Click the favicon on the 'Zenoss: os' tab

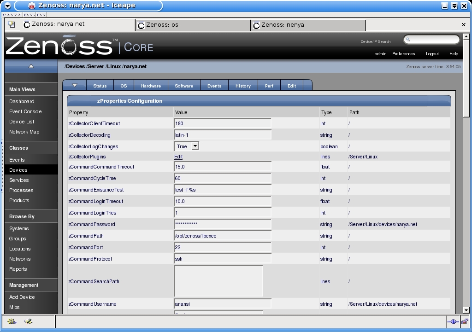[141, 26]
